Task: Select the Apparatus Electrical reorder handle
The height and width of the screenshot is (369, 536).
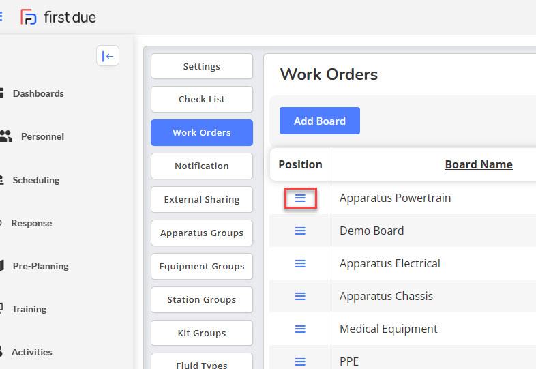Action: pos(300,264)
